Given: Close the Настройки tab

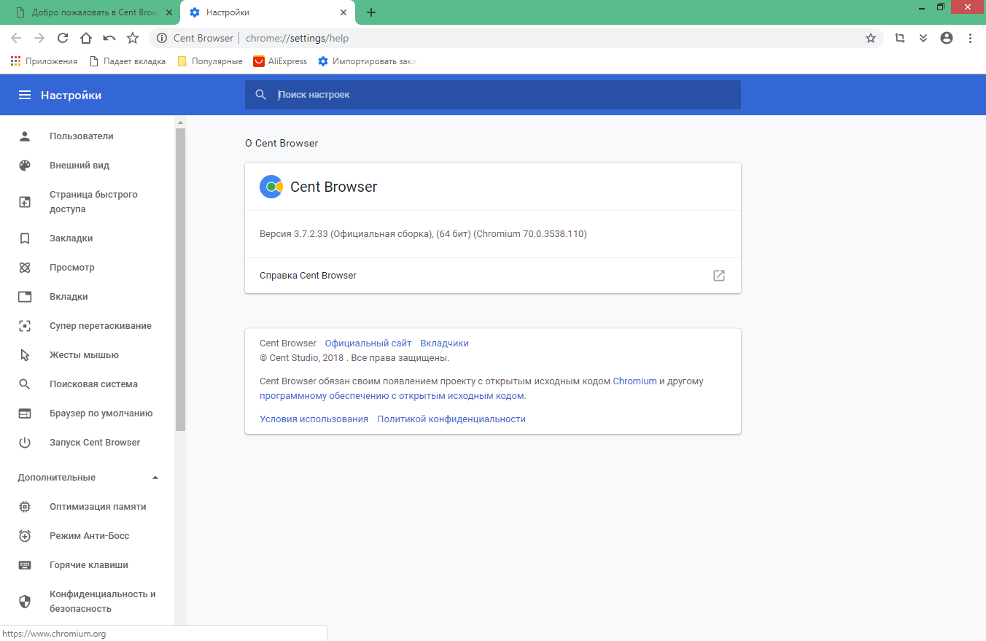Looking at the screenshot, I should (x=343, y=12).
